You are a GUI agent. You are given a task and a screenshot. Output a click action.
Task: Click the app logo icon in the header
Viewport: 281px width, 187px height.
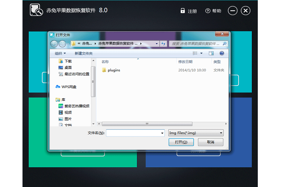click(x=37, y=10)
